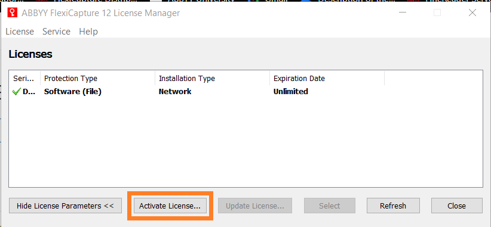Open the License menu
Viewport: 491px width, 227px height.
click(x=20, y=32)
